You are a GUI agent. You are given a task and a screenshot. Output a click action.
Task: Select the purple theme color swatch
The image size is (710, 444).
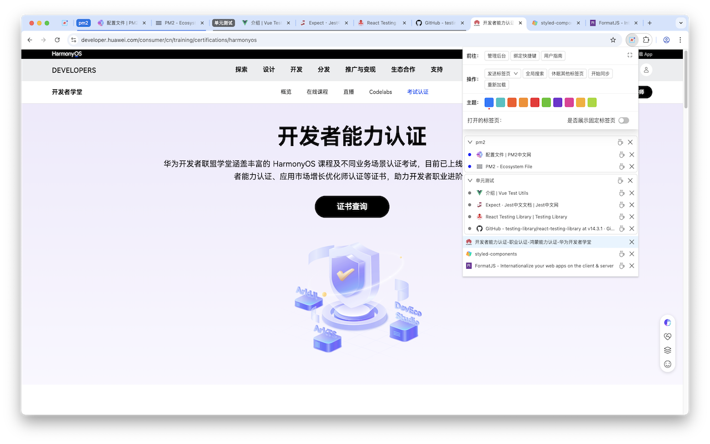pyautogui.click(x=558, y=103)
